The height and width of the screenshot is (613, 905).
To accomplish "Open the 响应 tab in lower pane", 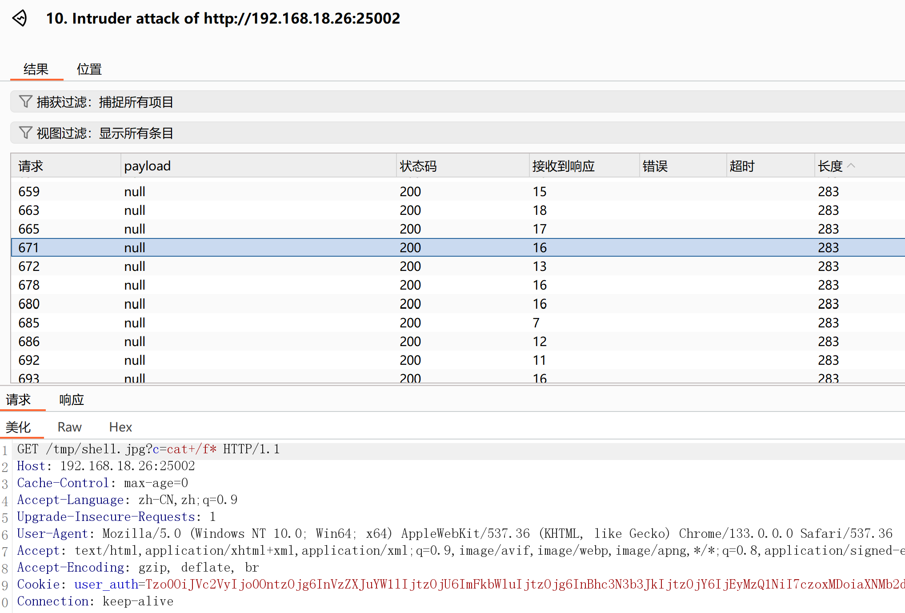I will pos(72,399).
